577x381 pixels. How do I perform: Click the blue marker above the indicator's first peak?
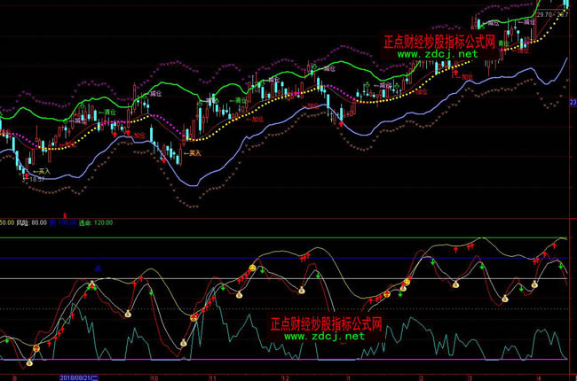(x=98, y=267)
